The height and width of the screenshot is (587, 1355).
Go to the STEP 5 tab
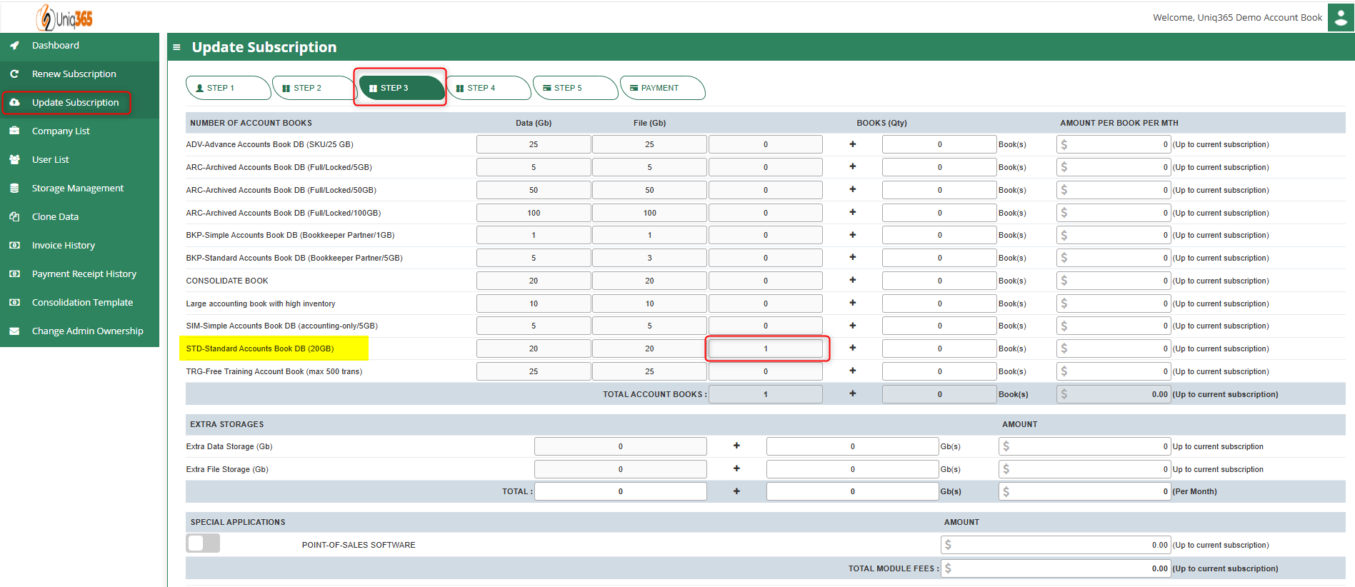coord(575,88)
